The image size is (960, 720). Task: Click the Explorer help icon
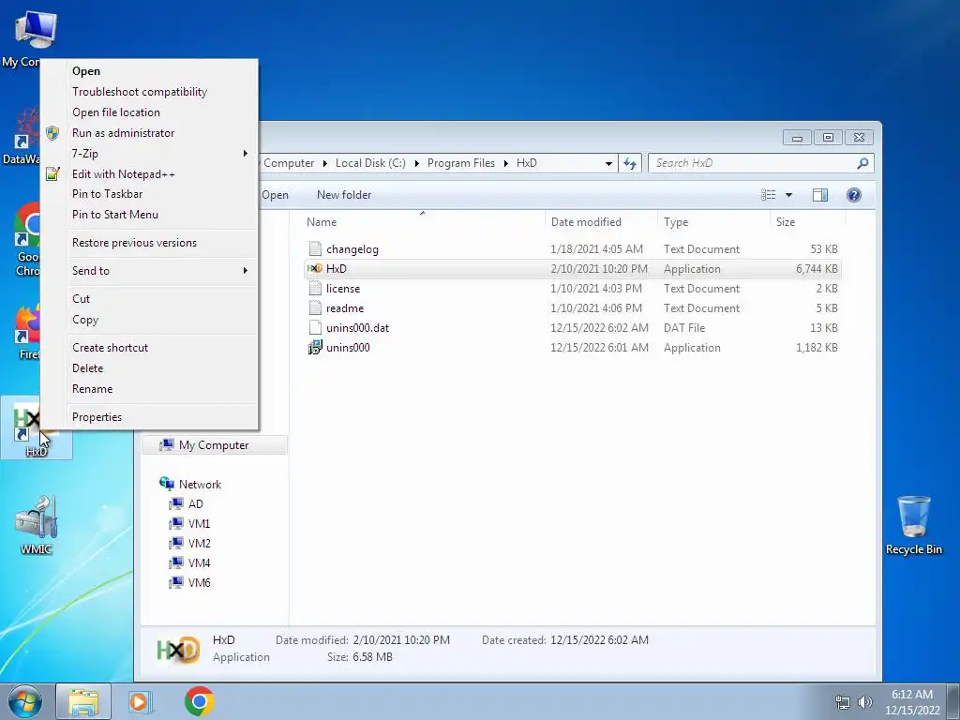coord(853,195)
